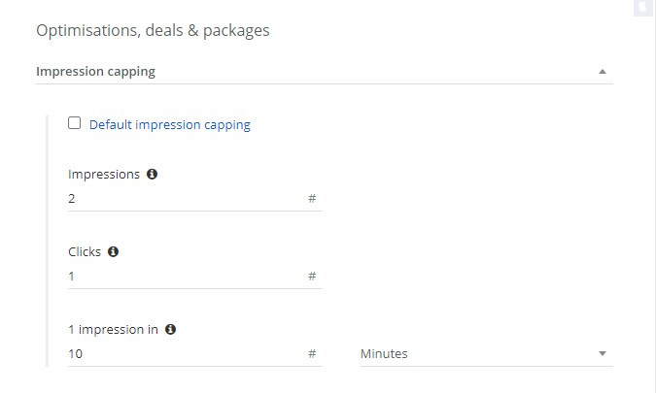Click the hash symbol in the Impressions field
Image resolution: width=656 pixels, height=393 pixels.
pos(312,198)
